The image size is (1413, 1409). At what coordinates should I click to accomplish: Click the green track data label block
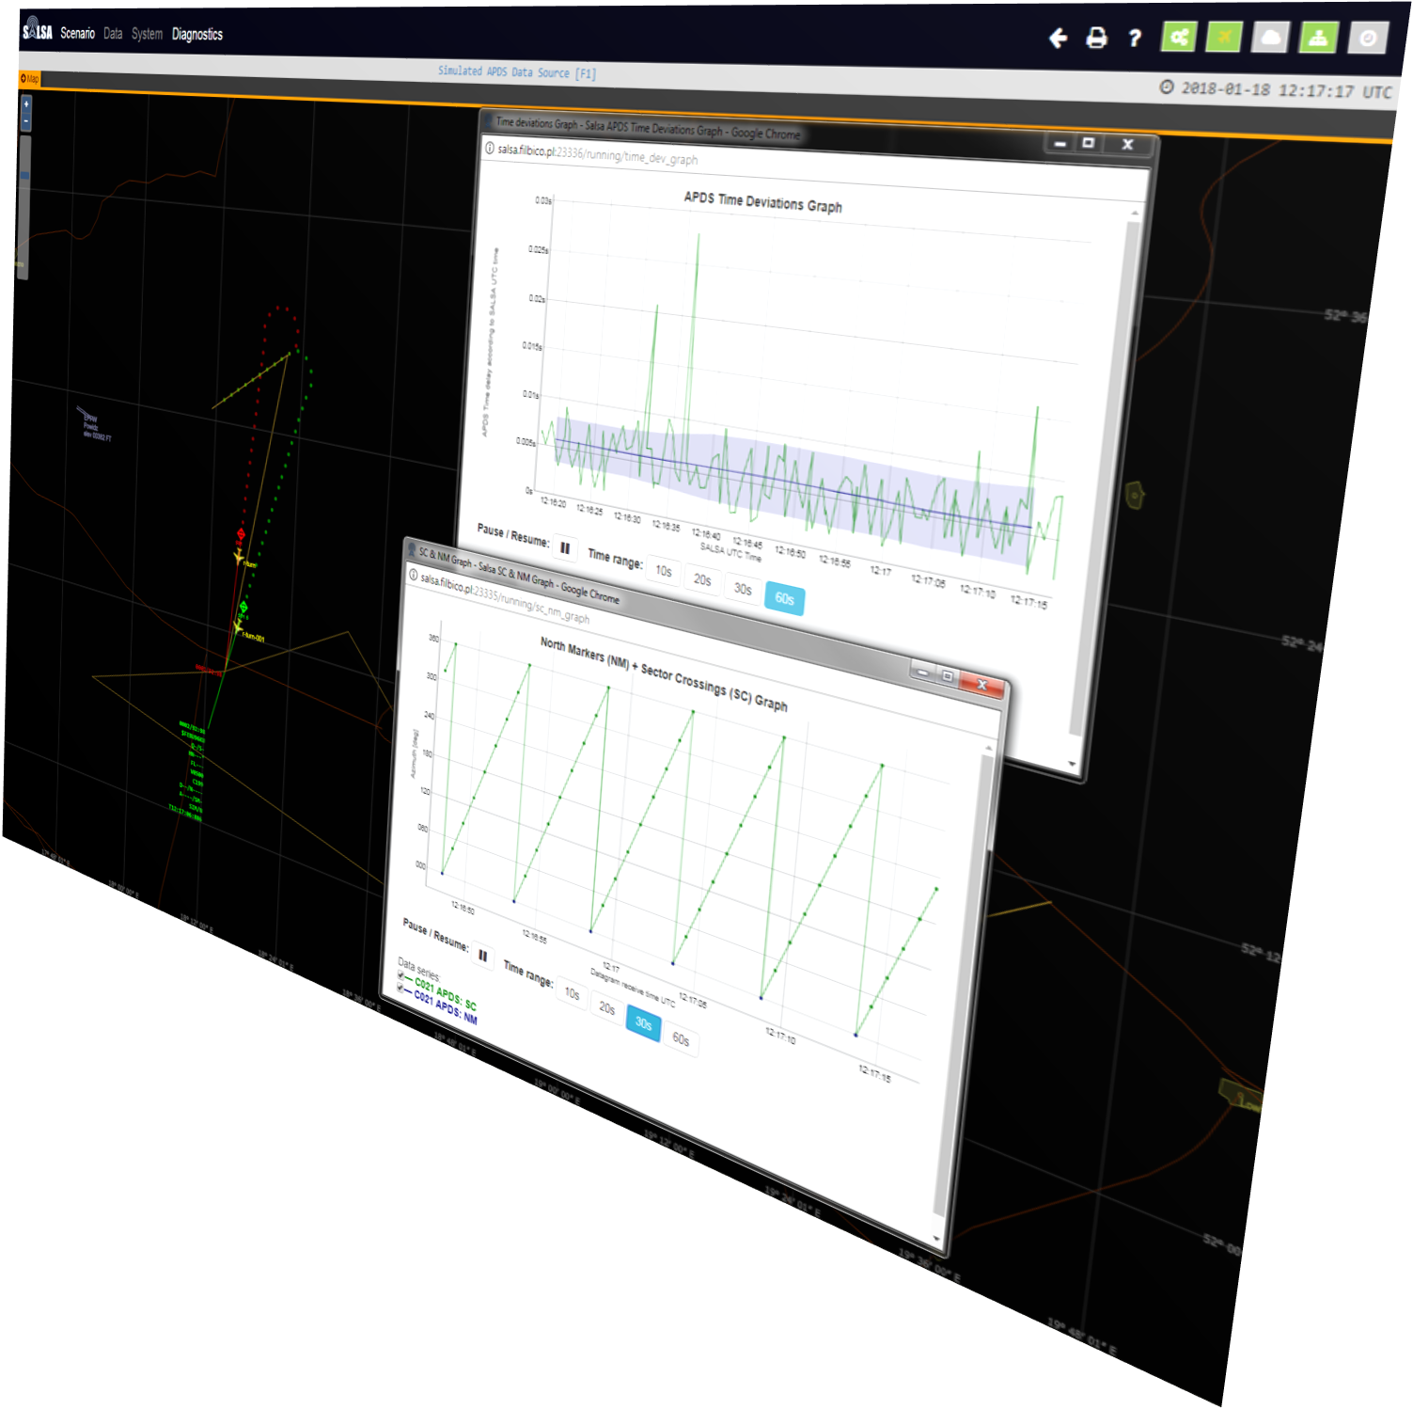[188, 771]
